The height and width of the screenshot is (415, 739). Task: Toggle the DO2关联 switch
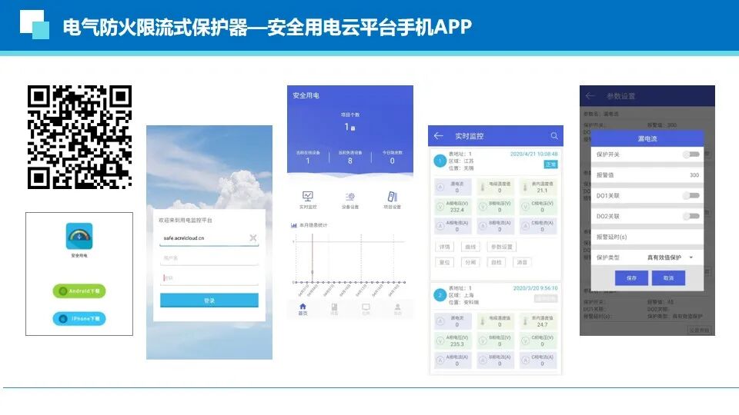[x=691, y=217]
